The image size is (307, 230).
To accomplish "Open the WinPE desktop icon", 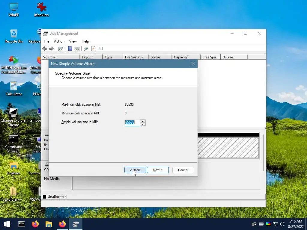I will 14,9.
